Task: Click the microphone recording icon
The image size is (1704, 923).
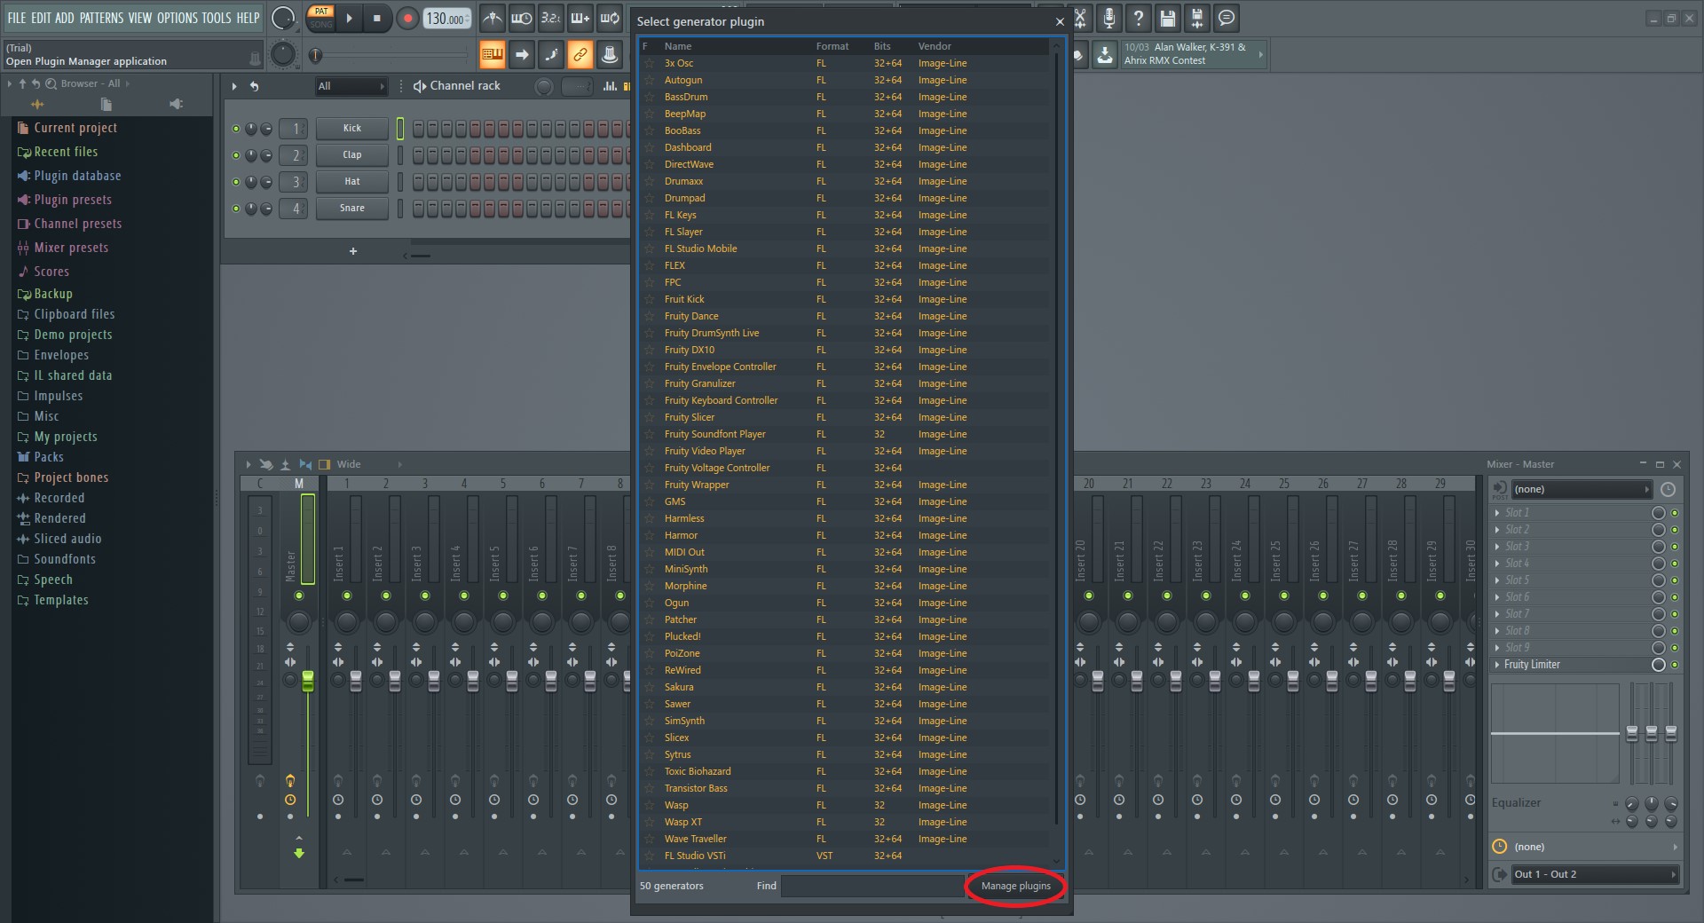Action: (1108, 18)
